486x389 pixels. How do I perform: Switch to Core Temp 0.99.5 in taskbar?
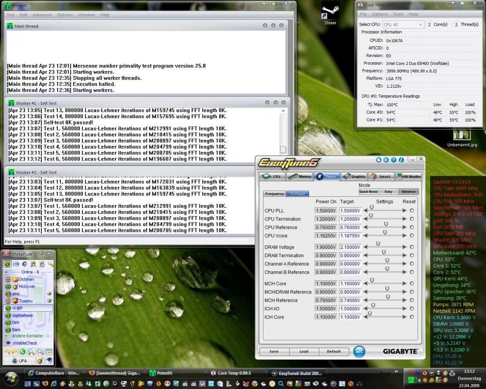(234, 373)
